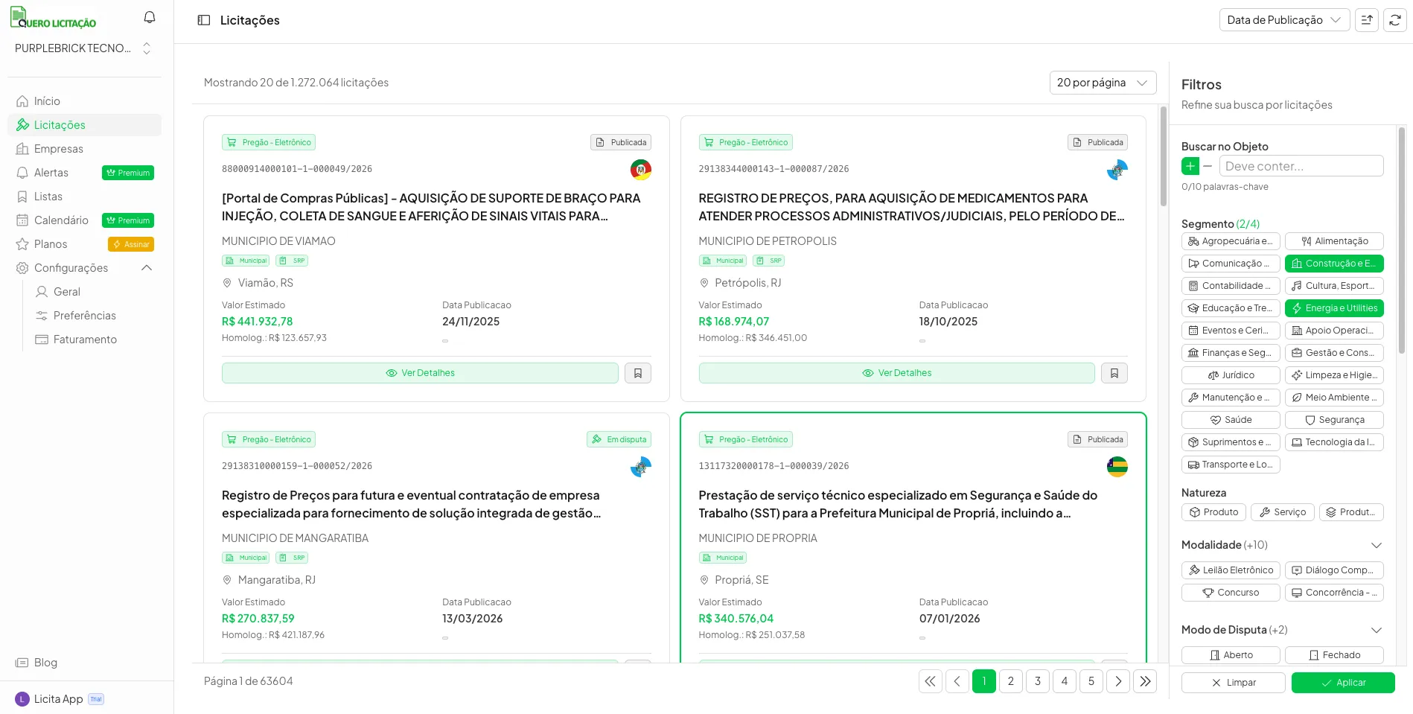Click the sort order icon button

[1367, 20]
